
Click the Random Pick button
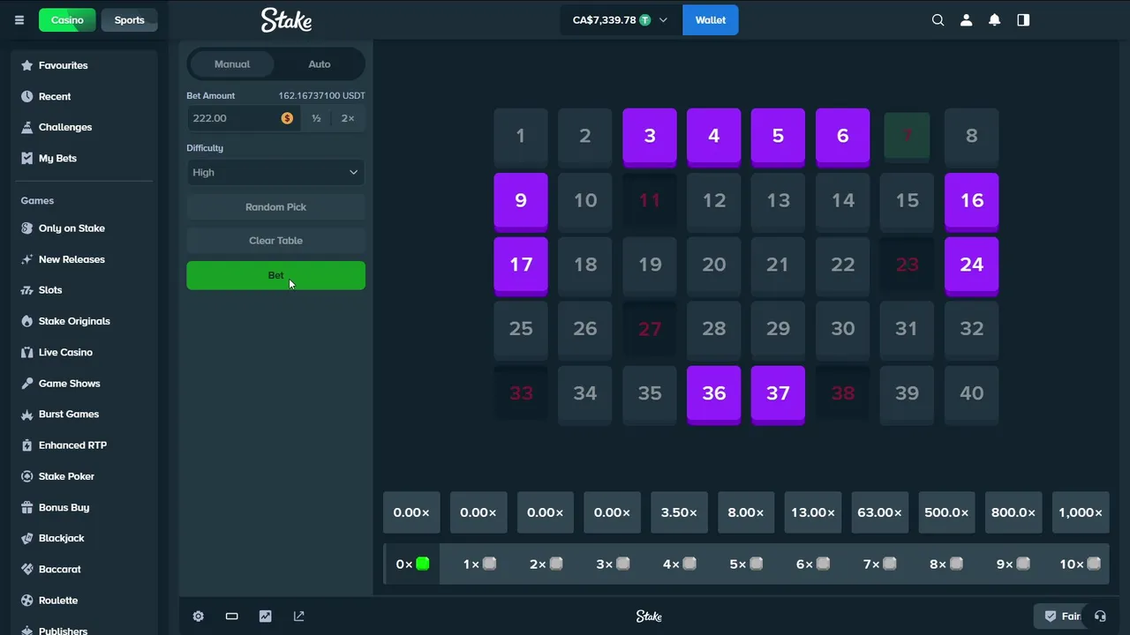coord(276,207)
